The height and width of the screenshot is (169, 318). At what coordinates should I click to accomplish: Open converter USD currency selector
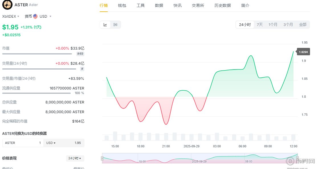coord(51,143)
